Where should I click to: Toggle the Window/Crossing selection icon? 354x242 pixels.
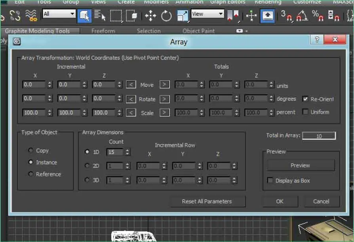point(131,16)
